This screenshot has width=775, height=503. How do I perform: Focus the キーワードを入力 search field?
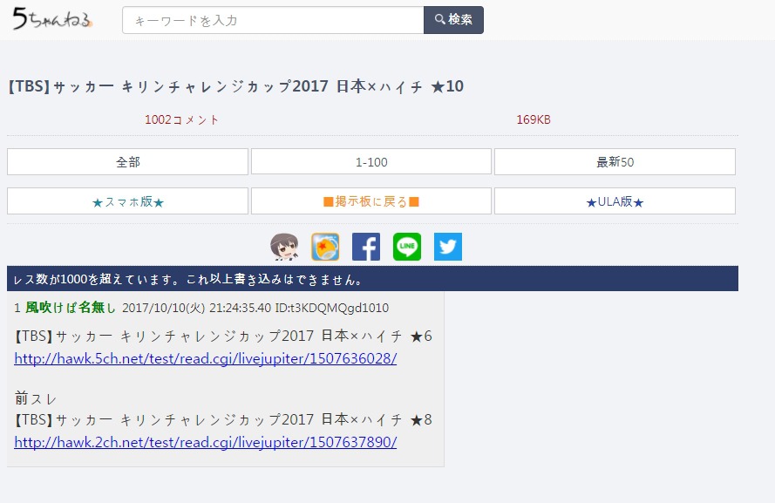[274, 20]
